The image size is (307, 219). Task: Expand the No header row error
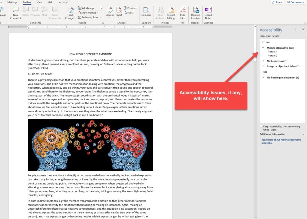[x=263, y=61]
